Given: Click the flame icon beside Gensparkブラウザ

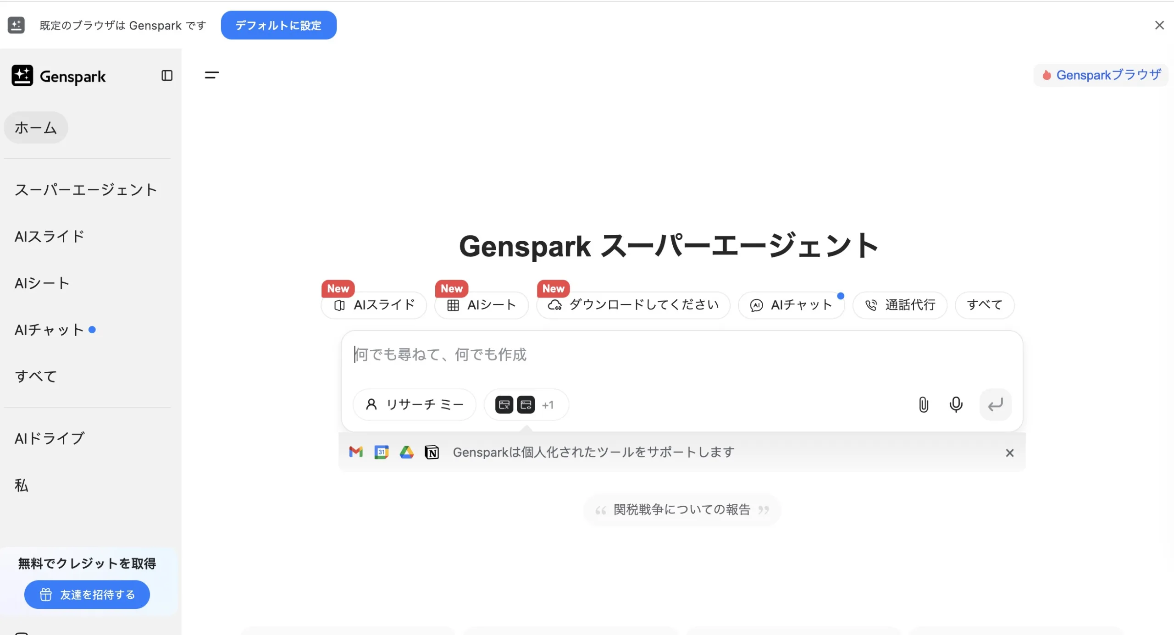Looking at the screenshot, I should pyautogui.click(x=1046, y=75).
